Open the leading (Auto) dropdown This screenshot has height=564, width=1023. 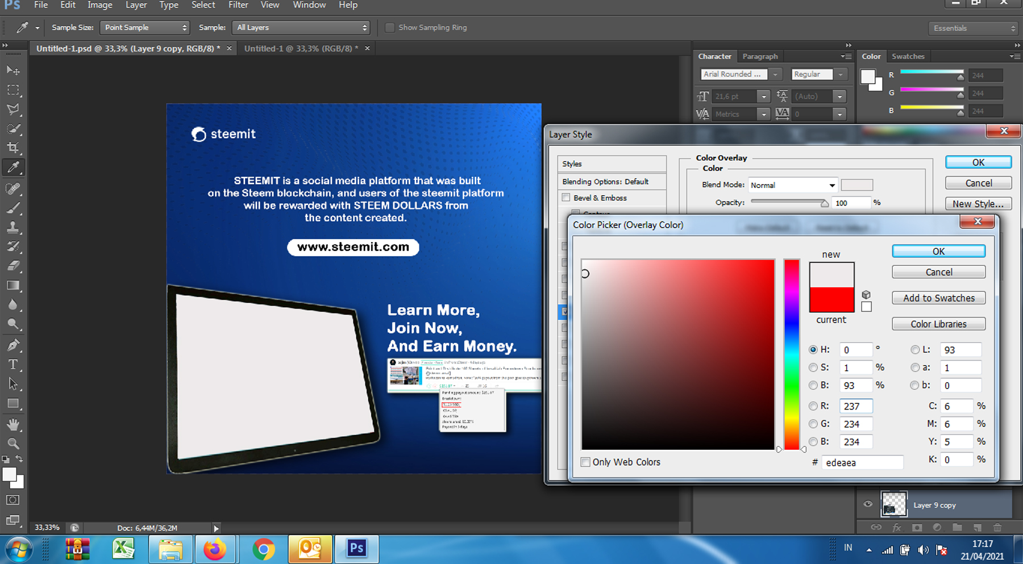pos(839,97)
